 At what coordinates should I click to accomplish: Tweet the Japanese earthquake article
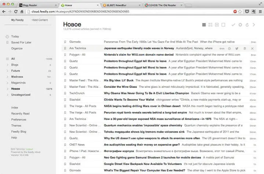pyautogui.click(x=237, y=48)
